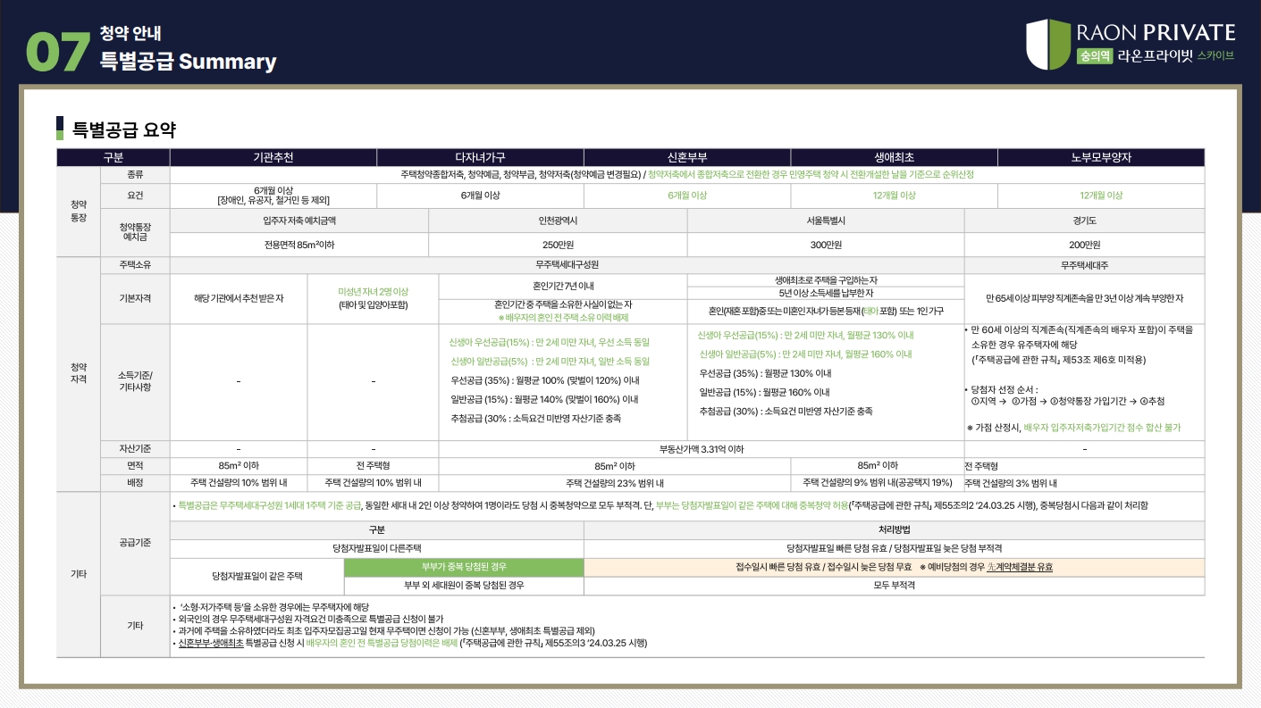This screenshot has height=708, width=1261.
Task: Click the Raon Private shield logo
Action: (x=1047, y=45)
